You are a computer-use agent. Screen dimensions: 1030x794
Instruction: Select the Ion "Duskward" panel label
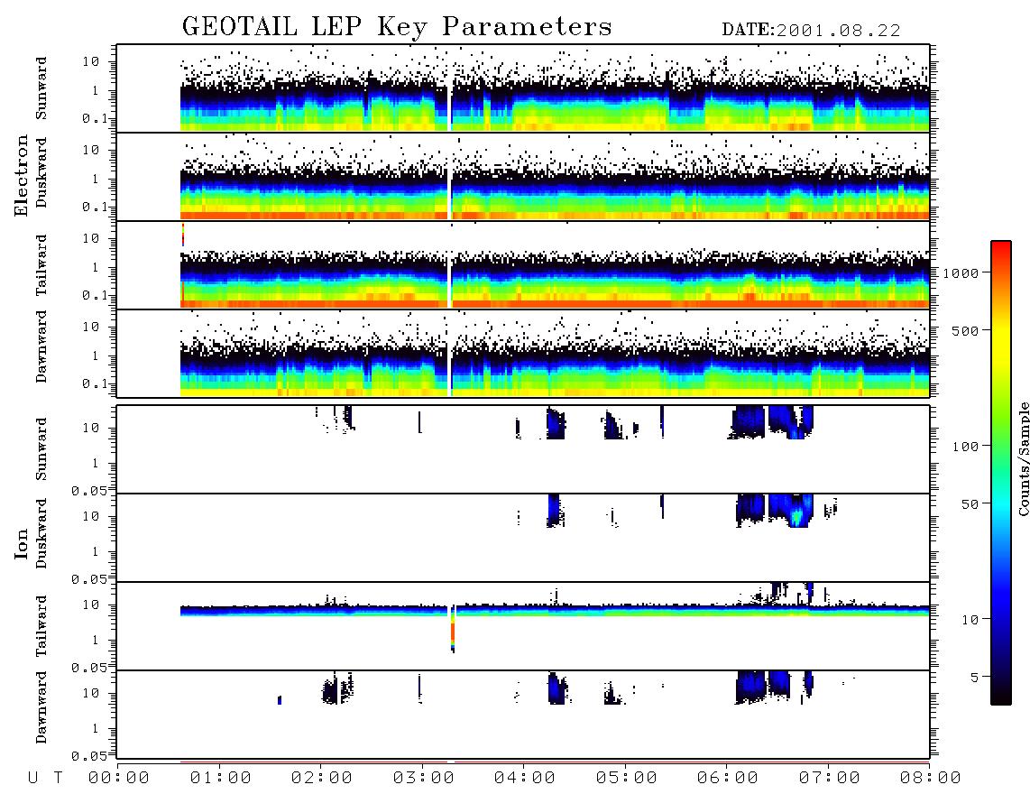point(41,533)
